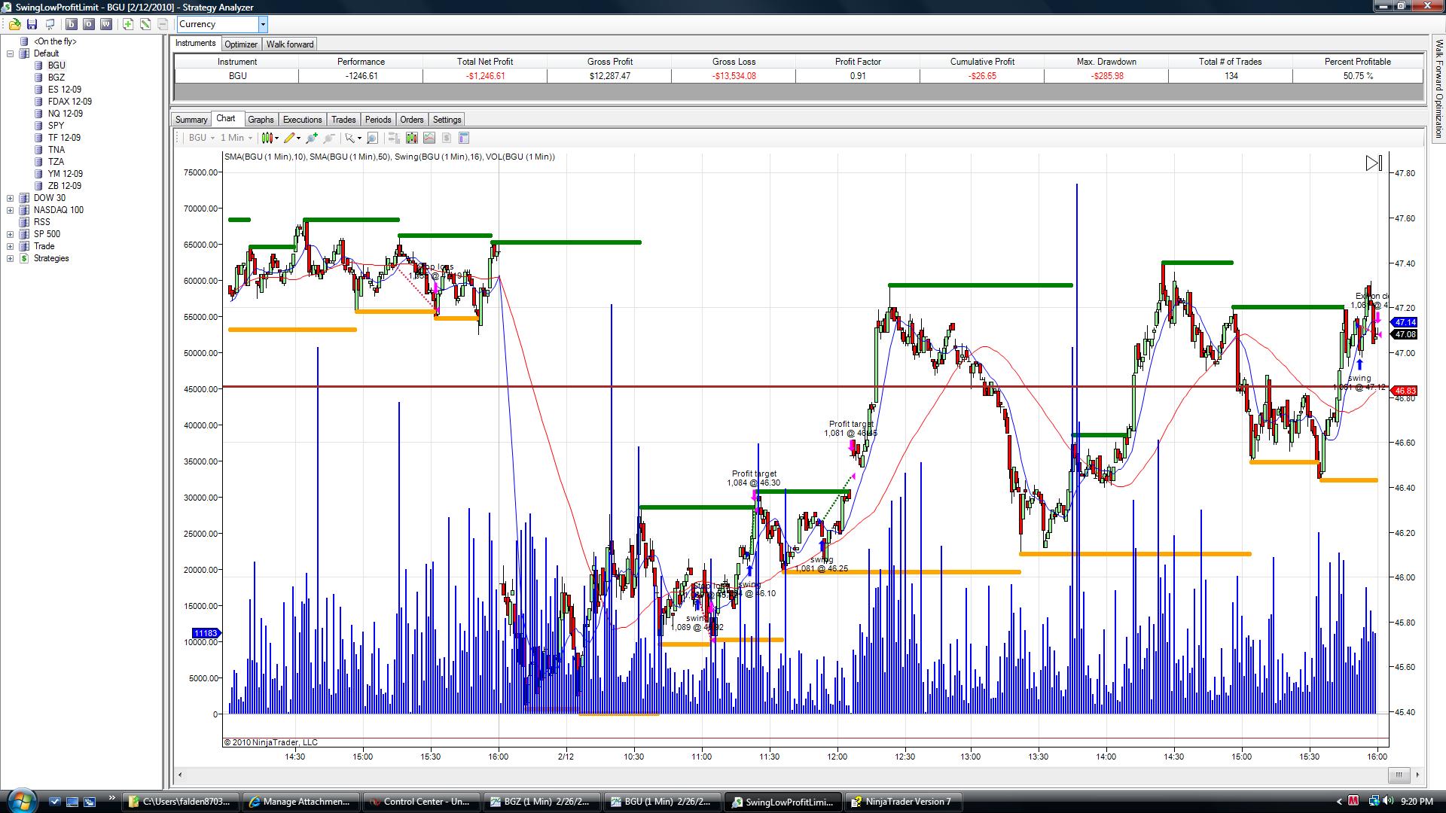Switch to the Optimizer tab
Image resolution: width=1446 pixels, height=813 pixels.
coord(241,44)
